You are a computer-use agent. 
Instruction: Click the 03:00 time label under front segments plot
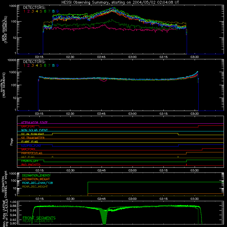pos(132,57)
